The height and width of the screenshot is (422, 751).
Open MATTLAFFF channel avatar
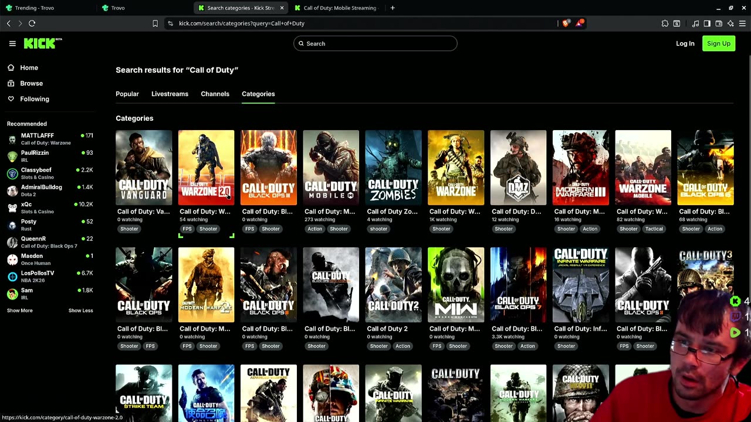pyautogui.click(x=12, y=139)
